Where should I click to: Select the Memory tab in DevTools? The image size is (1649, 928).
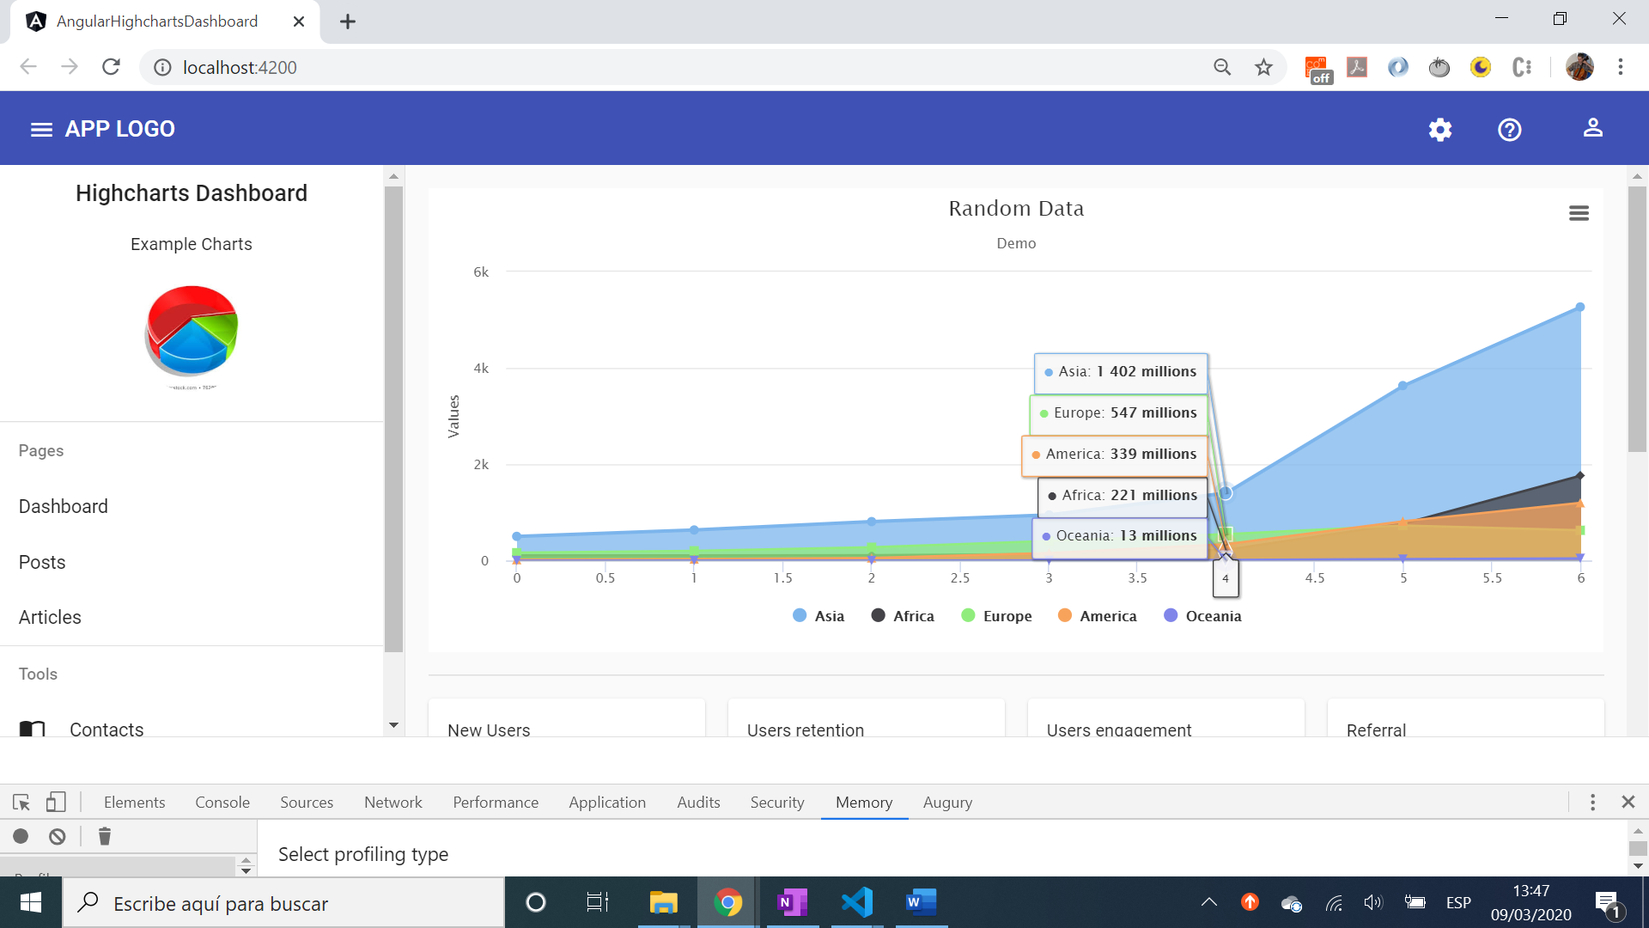pos(865,803)
